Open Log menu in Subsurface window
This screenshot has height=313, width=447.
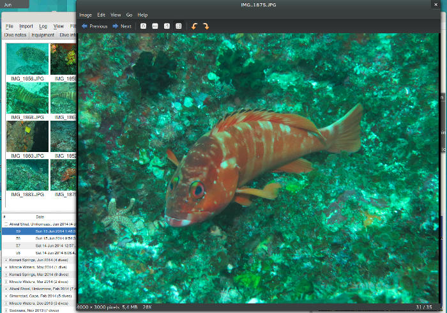(x=43, y=26)
